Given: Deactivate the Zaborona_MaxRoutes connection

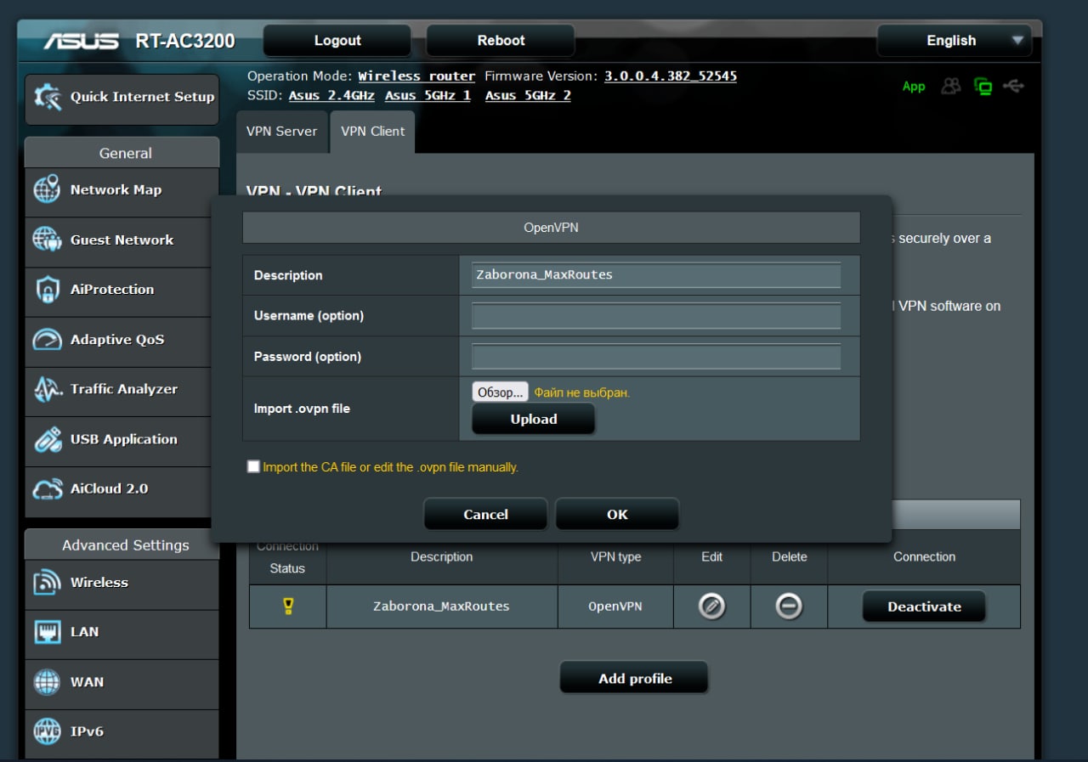Looking at the screenshot, I should pyautogui.click(x=924, y=607).
